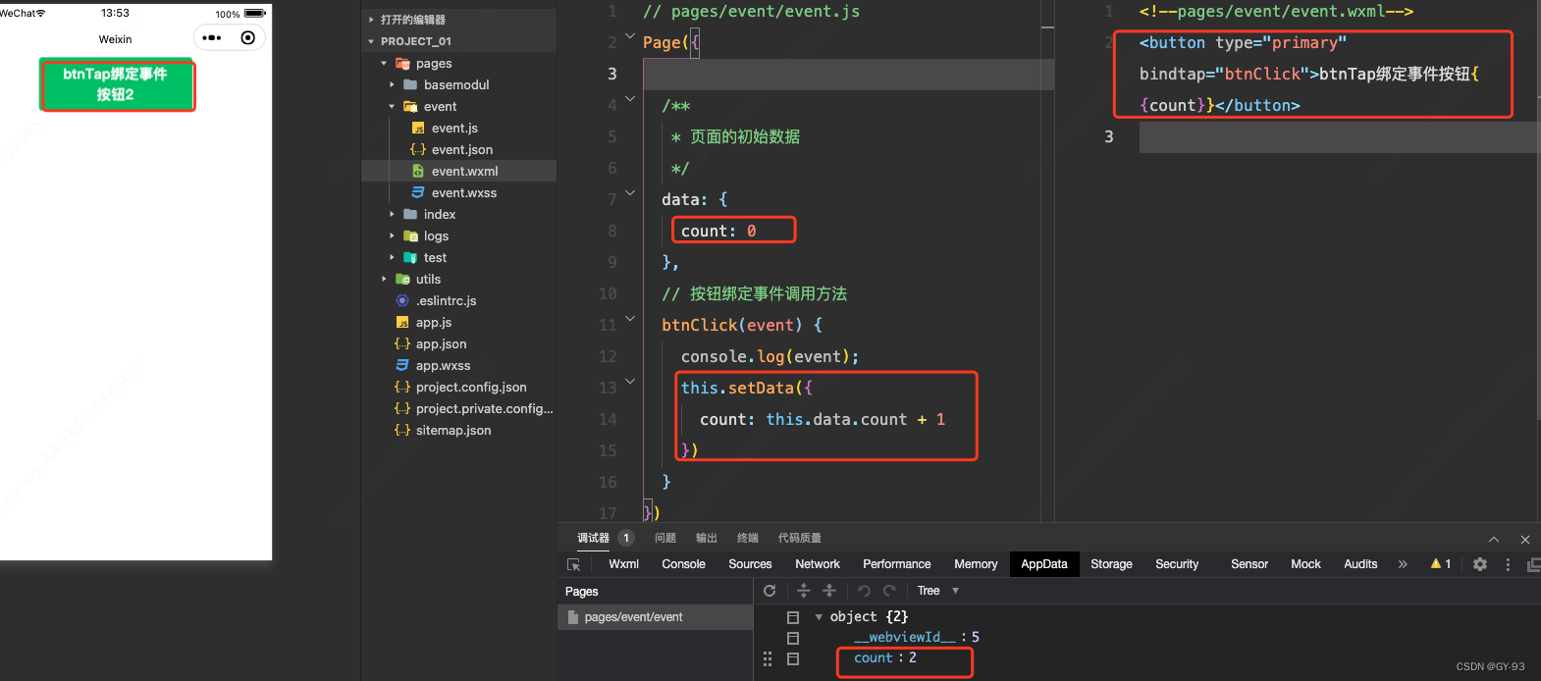Screen dimensions: 1541x681
Task: Switch to the 代码质量 panel tab
Action: pos(800,539)
